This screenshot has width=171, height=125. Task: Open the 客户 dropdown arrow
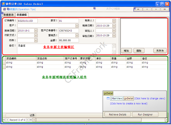point(77,26)
